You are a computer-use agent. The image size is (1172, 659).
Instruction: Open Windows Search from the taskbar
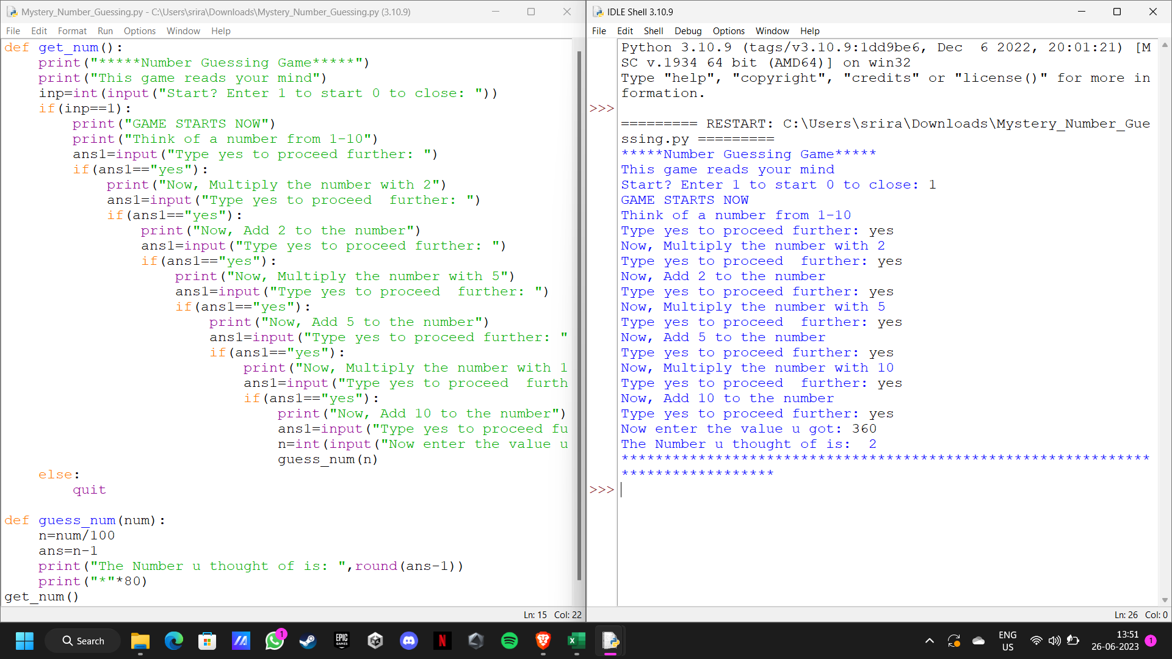pos(82,641)
